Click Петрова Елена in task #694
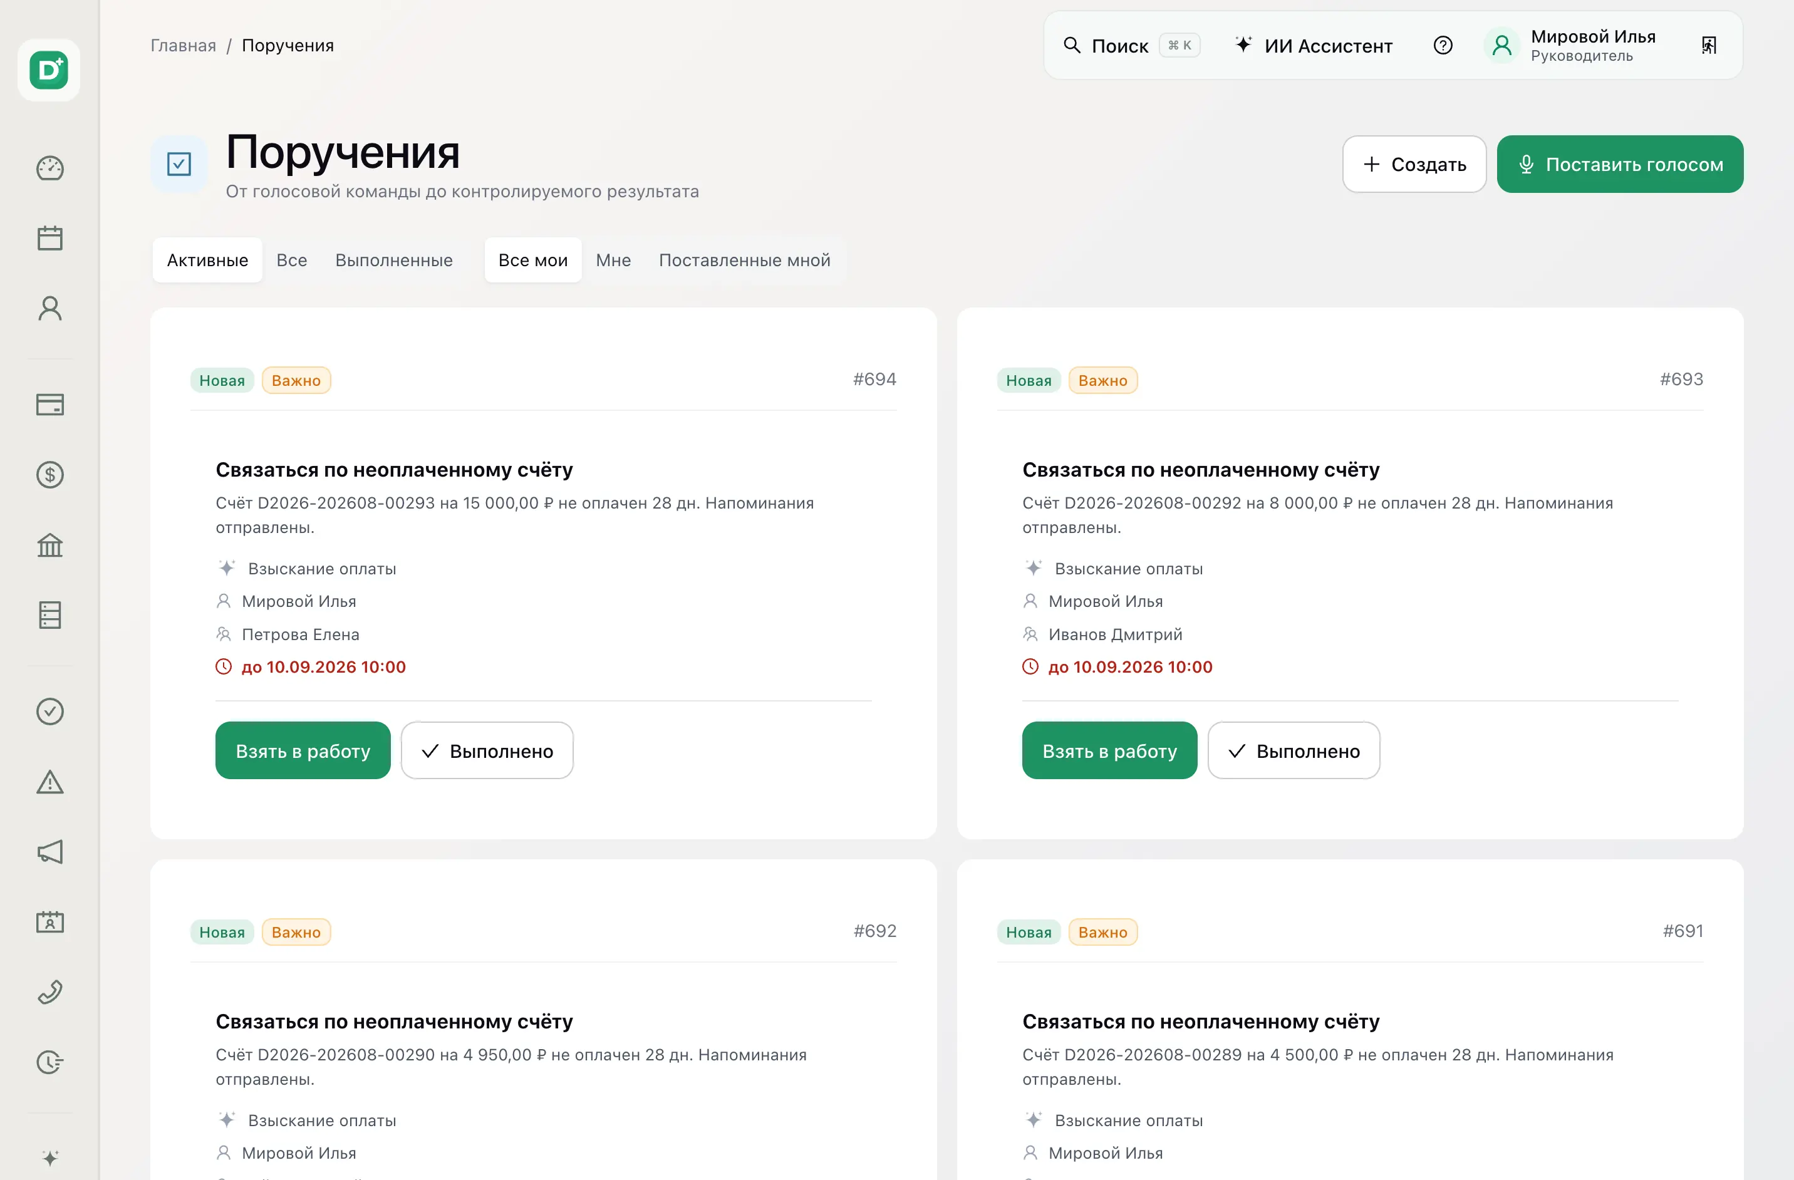 (x=300, y=634)
